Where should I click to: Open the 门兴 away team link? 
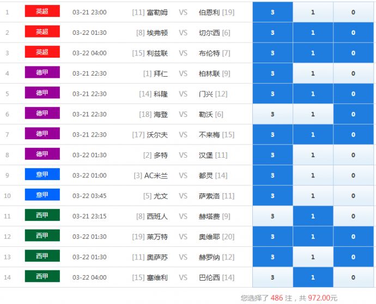coord(206,94)
